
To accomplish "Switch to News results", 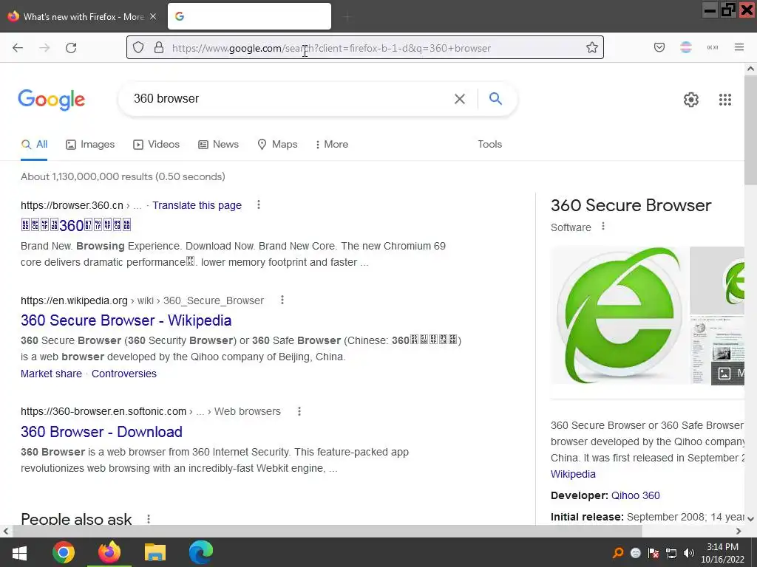I will [218, 144].
